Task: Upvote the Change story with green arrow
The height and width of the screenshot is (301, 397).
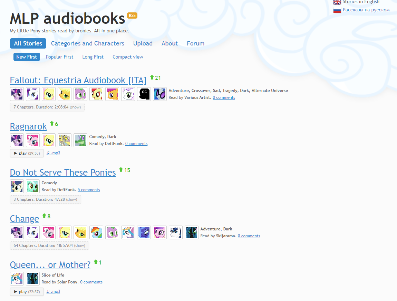Action: pyautogui.click(x=44, y=216)
